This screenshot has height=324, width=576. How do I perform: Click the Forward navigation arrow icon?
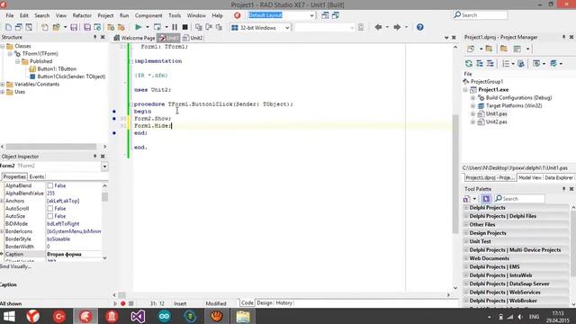[397, 27]
